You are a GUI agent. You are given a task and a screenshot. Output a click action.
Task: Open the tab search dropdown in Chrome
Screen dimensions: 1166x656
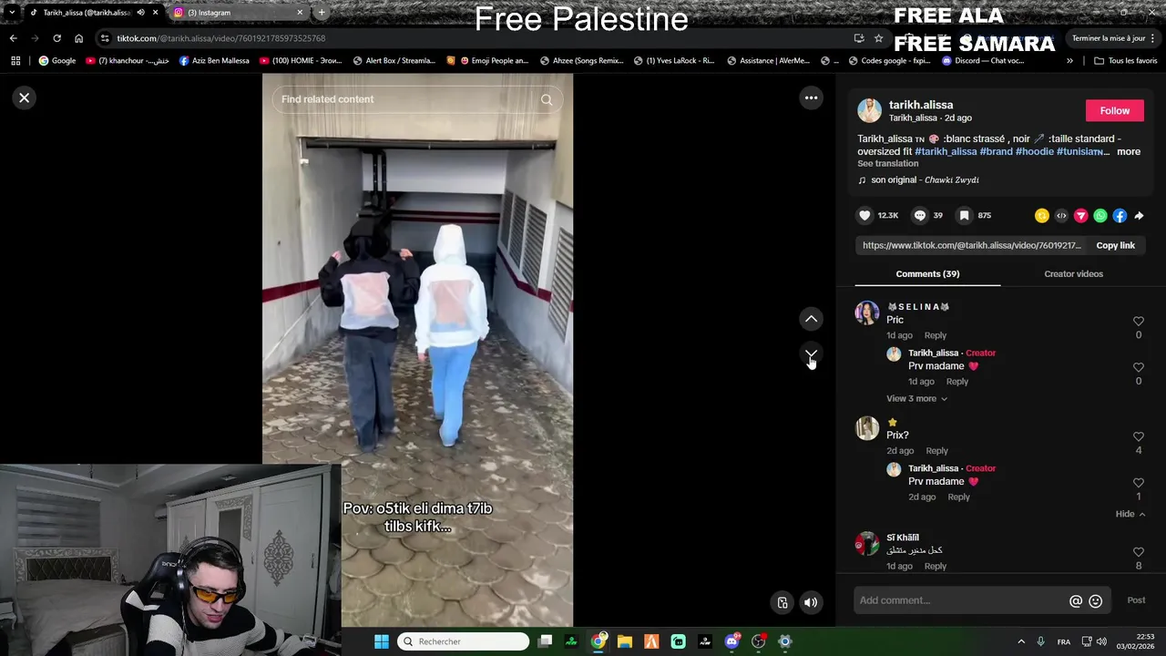pos(11,13)
